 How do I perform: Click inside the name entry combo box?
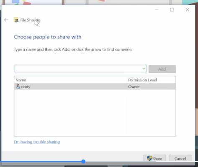[78, 69]
